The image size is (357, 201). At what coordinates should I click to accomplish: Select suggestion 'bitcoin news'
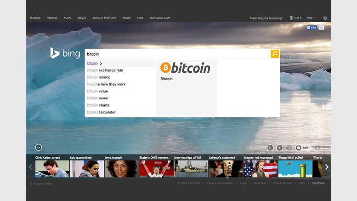(97, 98)
